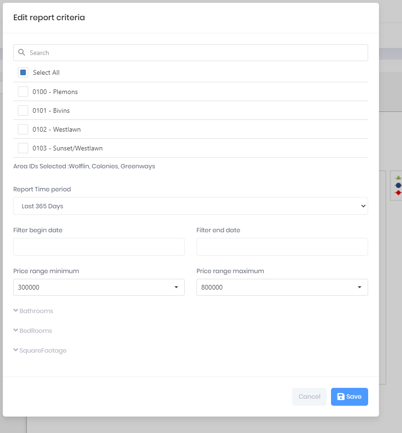Click the red diamond legend marker
Viewport: 402px width, 433px height.
pyautogui.click(x=398, y=193)
